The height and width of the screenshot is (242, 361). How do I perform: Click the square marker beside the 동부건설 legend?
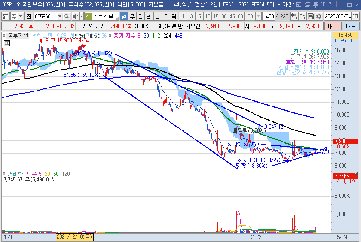[4, 36]
